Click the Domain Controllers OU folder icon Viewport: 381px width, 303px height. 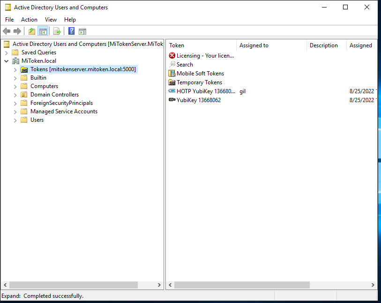pos(24,95)
